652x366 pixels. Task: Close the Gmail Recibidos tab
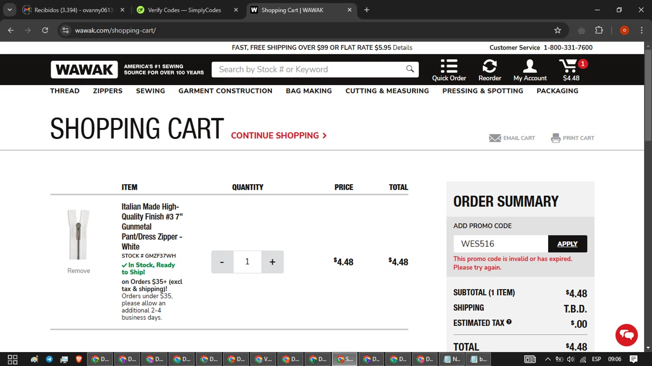click(122, 10)
